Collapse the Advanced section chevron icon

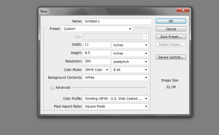tap(51, 88)
